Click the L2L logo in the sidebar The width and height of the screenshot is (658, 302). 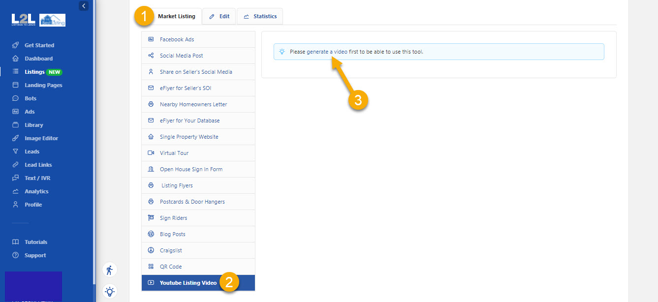(24, 20)
